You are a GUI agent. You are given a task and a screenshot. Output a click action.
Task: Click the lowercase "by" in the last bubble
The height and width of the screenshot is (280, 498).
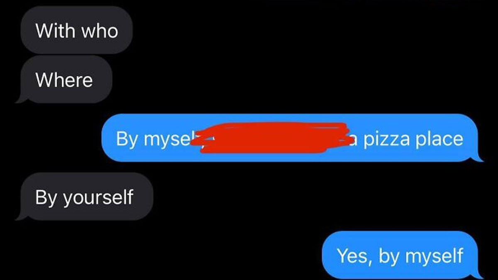click(388, 256)
